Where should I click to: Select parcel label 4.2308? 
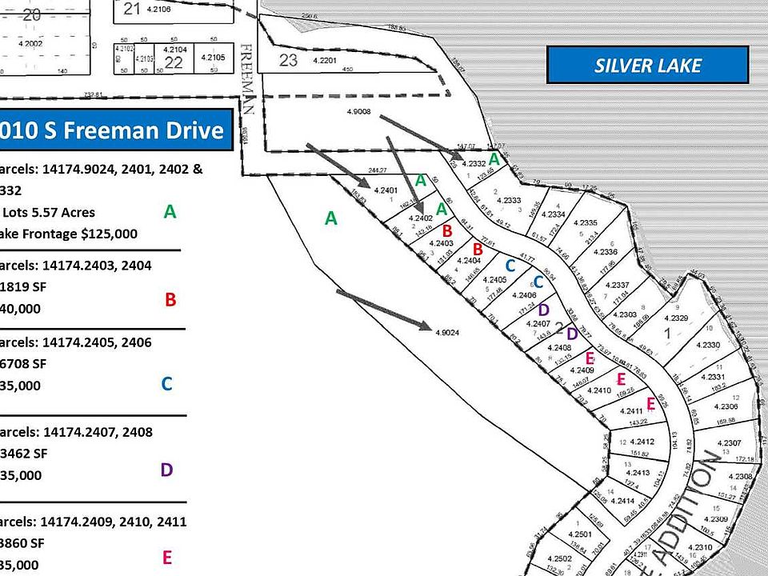click(740, 477)
